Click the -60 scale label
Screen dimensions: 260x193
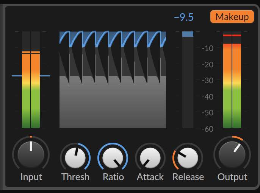click(208, 129)
